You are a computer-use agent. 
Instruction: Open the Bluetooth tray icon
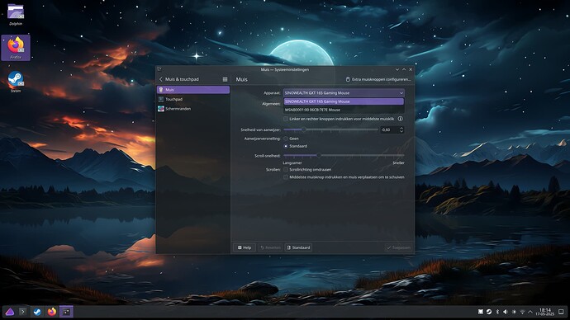[x=497, y=312]
